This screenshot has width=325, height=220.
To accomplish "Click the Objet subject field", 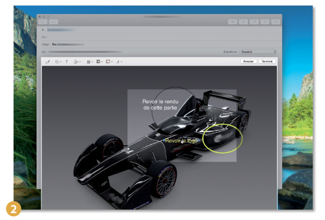I will click(146, 44).
